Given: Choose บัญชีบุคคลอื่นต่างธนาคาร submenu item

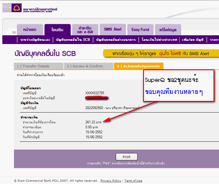Looking at the screenshot, I should (116, 40).
